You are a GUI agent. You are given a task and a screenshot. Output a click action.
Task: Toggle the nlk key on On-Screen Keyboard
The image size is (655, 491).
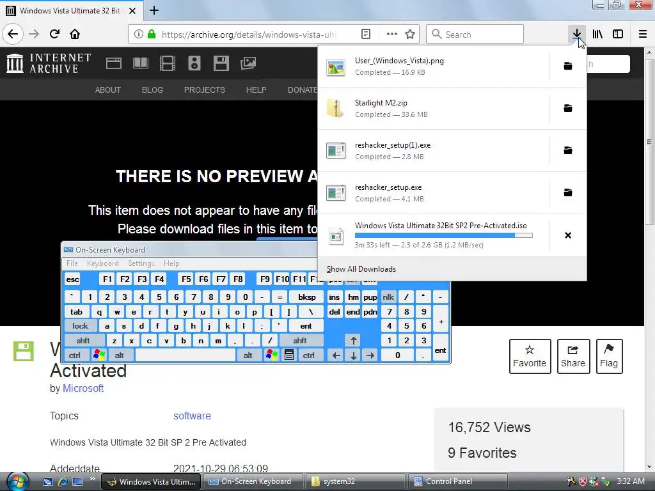tap(388, 297)
